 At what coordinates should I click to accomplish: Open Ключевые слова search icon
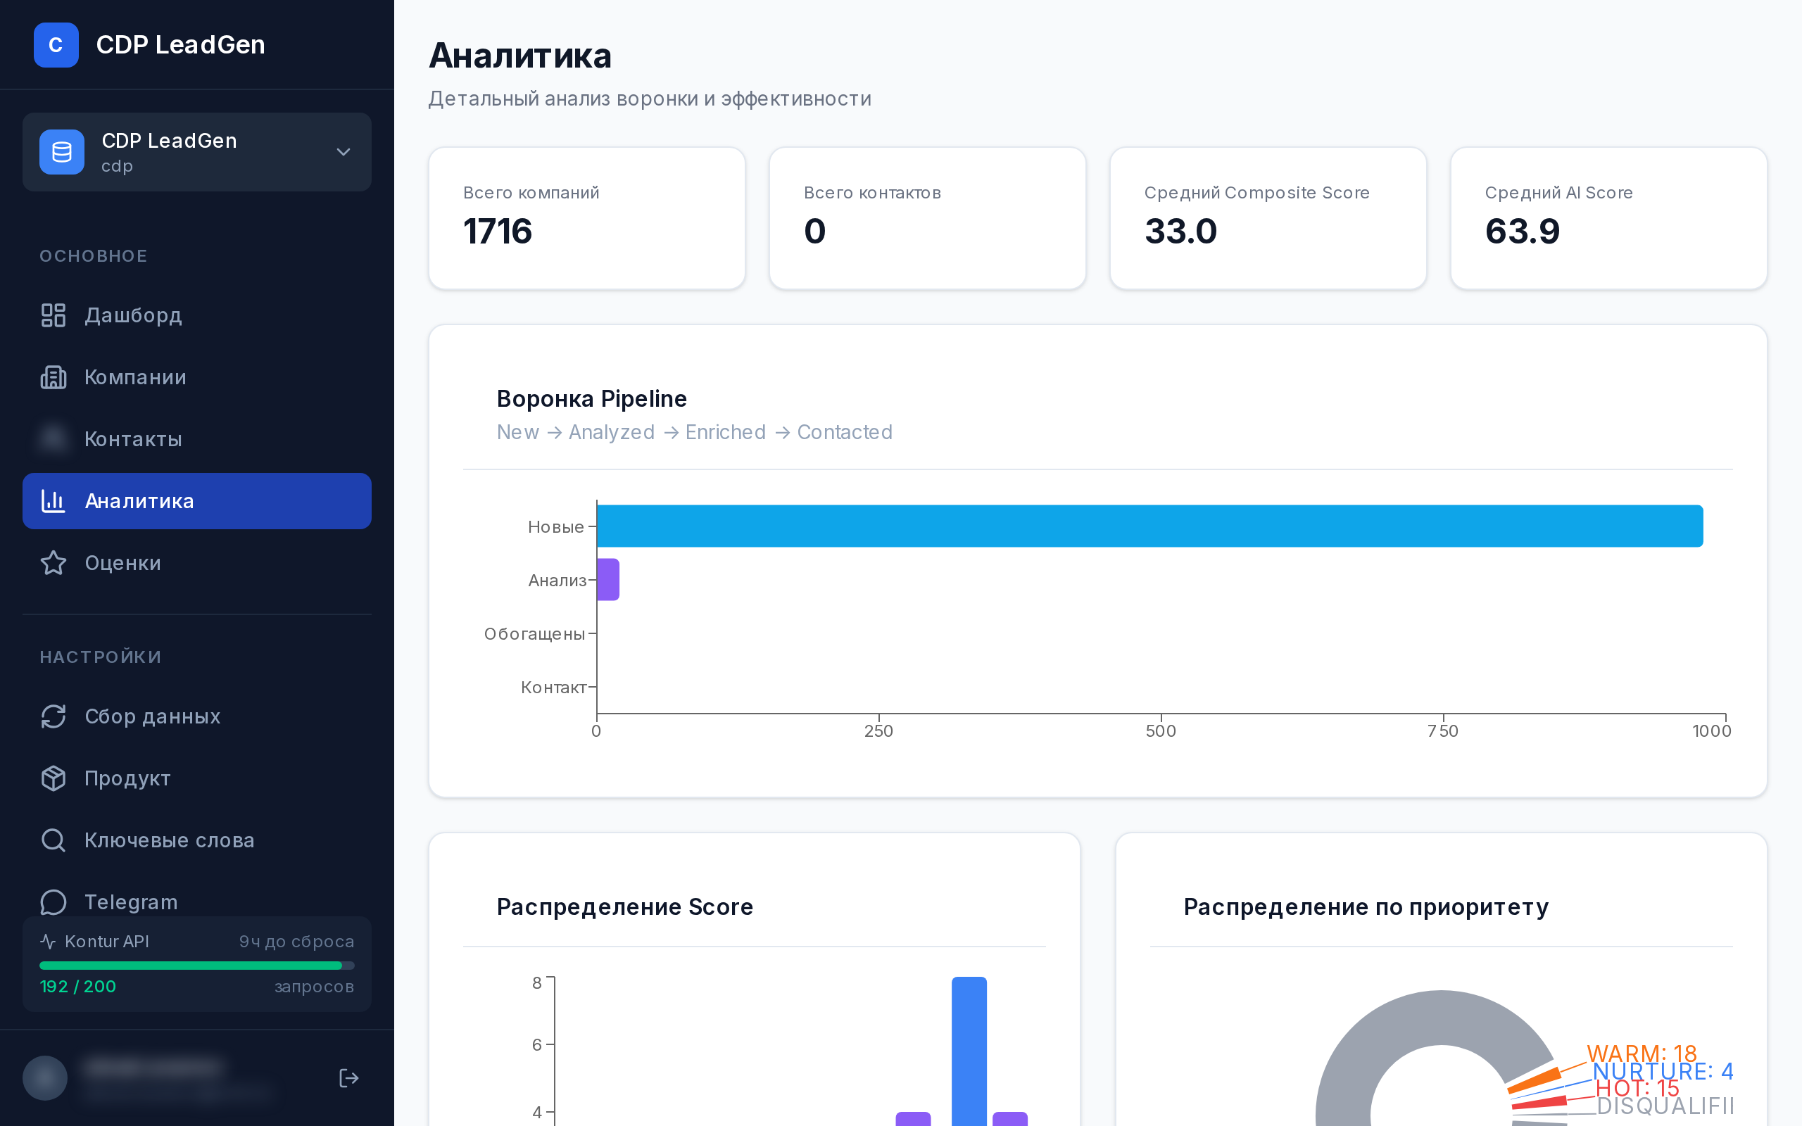[x=53, y=840]
